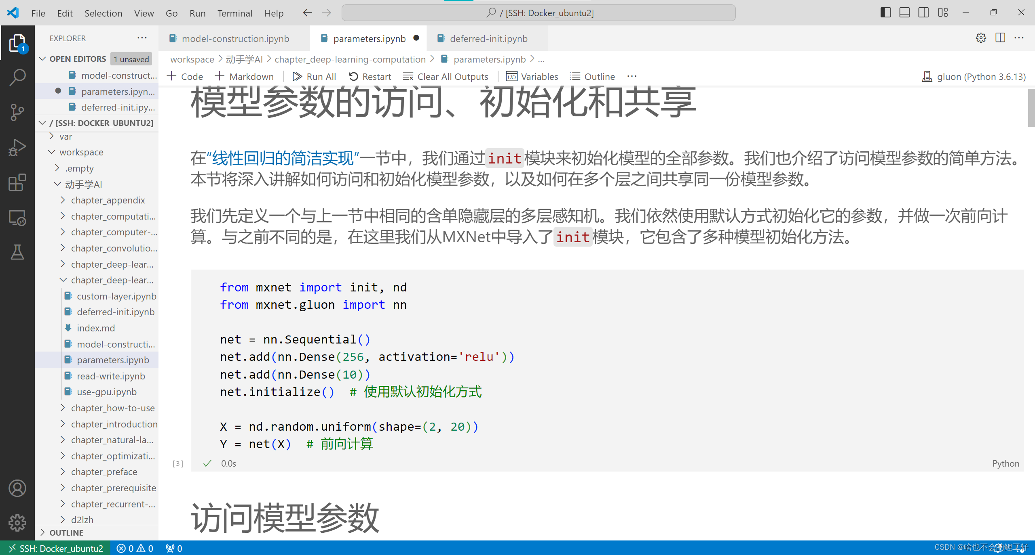Open the Terminal menu
This screenshot has height=555, width=1035.
(x=235, y=13)
